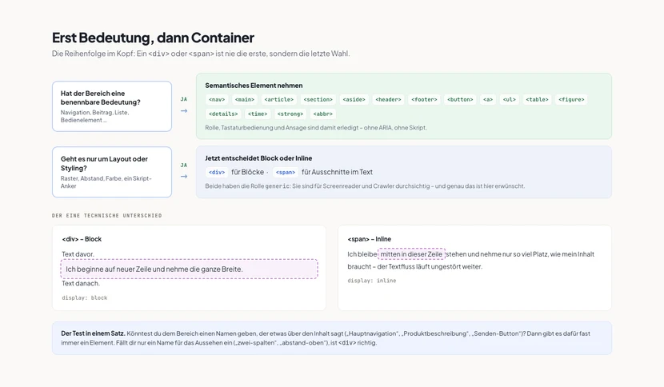The image size is (664, 387).
Task: Select the <button> tag chip
Action: pyautogui.click(x=460, y=99)
